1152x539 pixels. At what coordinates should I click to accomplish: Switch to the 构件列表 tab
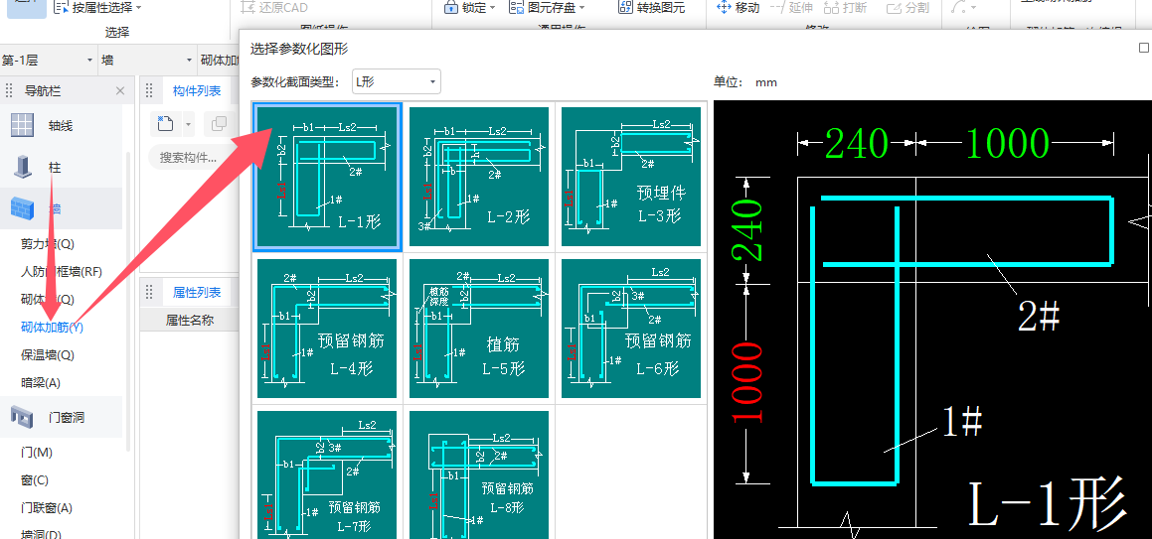pos(197,91)
